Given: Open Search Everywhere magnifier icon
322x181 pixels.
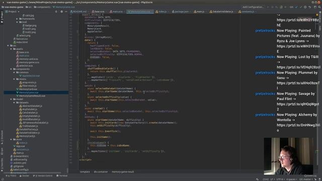Looking at the screenshot, I should (x=319, y=7).
